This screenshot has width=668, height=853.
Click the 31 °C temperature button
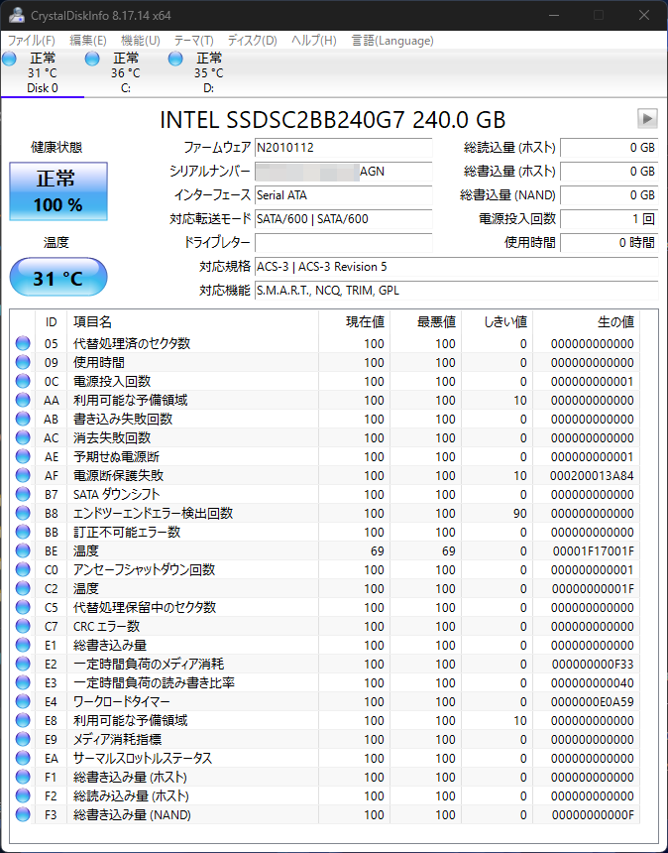point(58,278)
